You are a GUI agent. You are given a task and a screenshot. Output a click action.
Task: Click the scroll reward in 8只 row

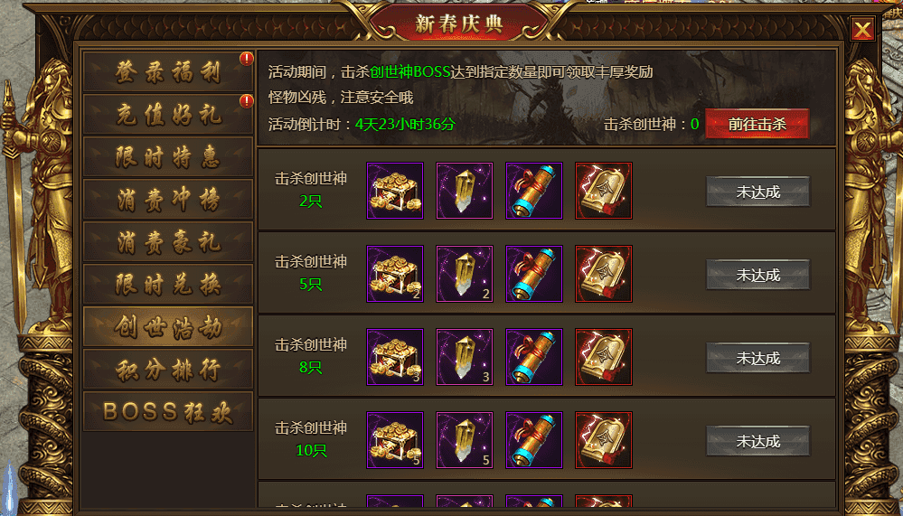coord(534,357)
